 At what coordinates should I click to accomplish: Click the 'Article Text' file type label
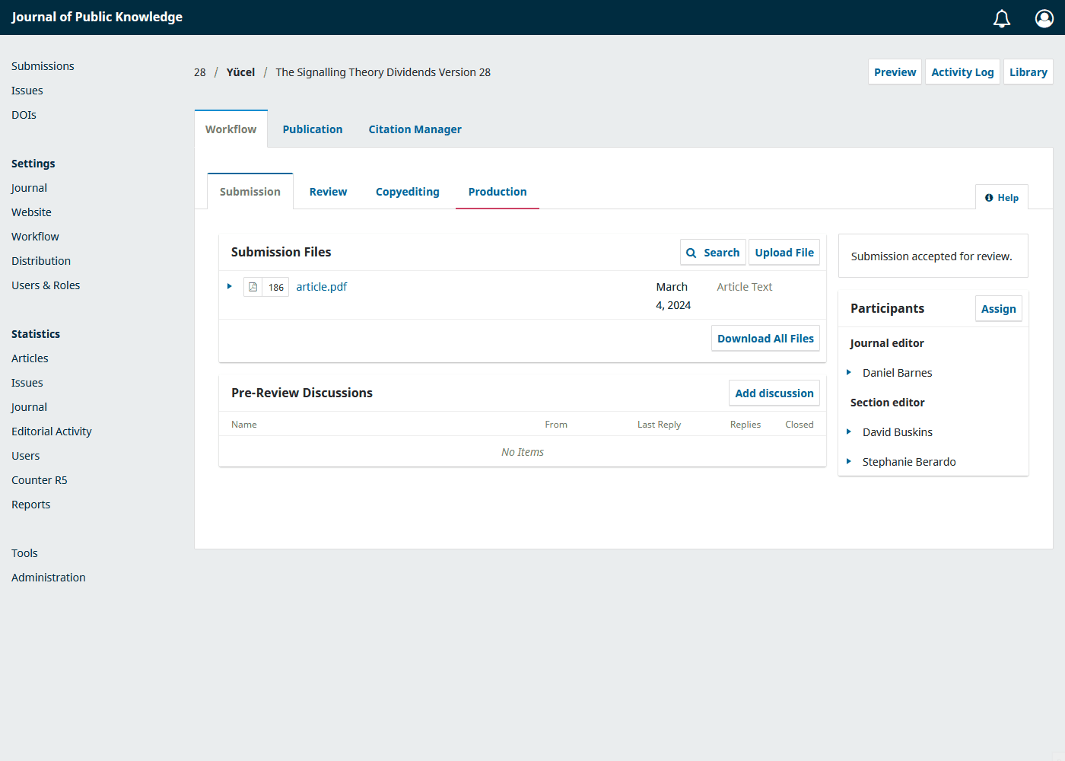745,287
